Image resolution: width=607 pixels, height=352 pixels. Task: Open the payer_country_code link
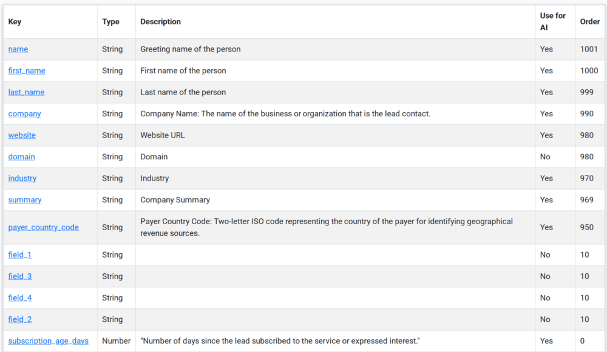click(x=44, y=227)
